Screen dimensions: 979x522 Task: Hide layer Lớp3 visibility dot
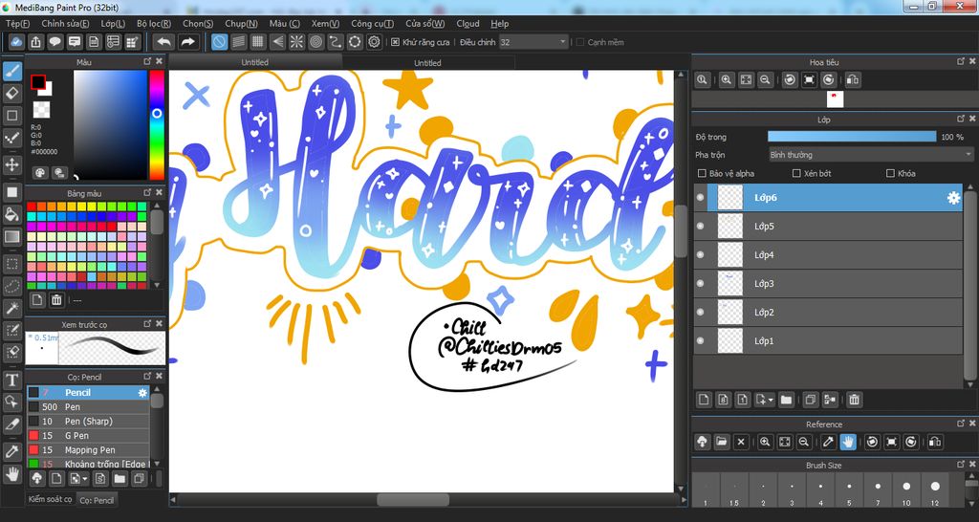click(x=700, y=284)
